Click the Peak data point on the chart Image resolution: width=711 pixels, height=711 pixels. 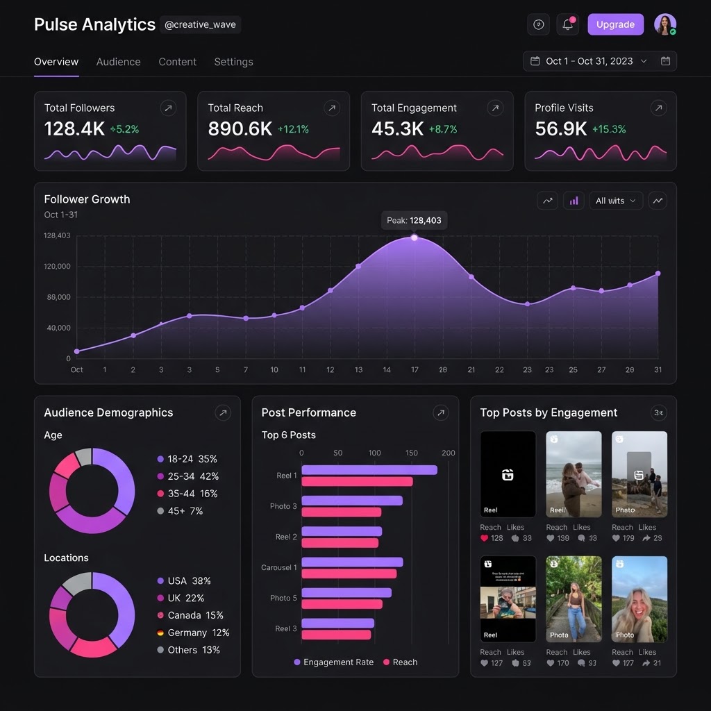point(414,237)
